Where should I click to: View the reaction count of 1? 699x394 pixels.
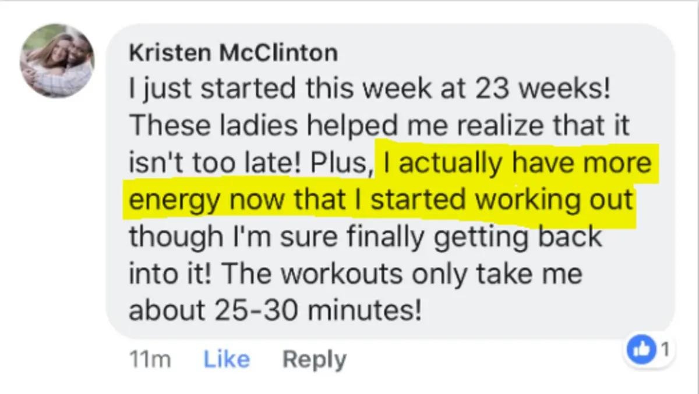(x=665, y=349)
